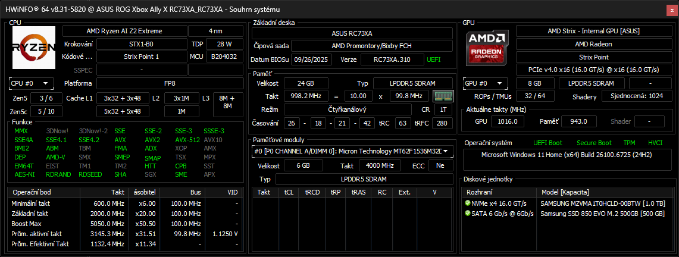
Task: Click the green memory module icon
Action: pos(439,96)
